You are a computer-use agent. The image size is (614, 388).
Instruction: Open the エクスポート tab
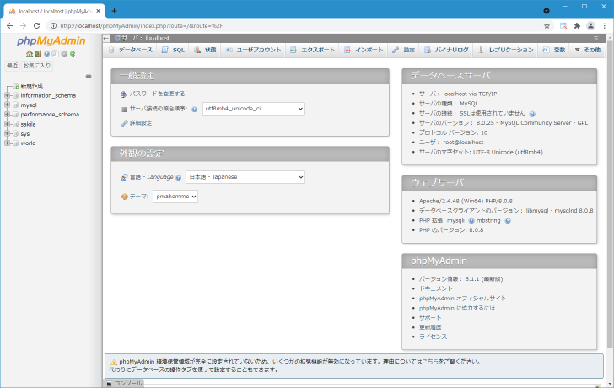click(312, 50)
